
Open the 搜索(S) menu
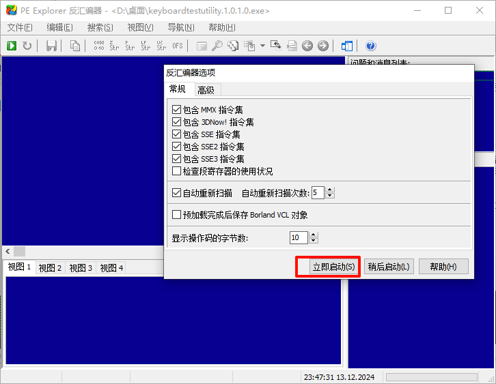click(100, 27)
